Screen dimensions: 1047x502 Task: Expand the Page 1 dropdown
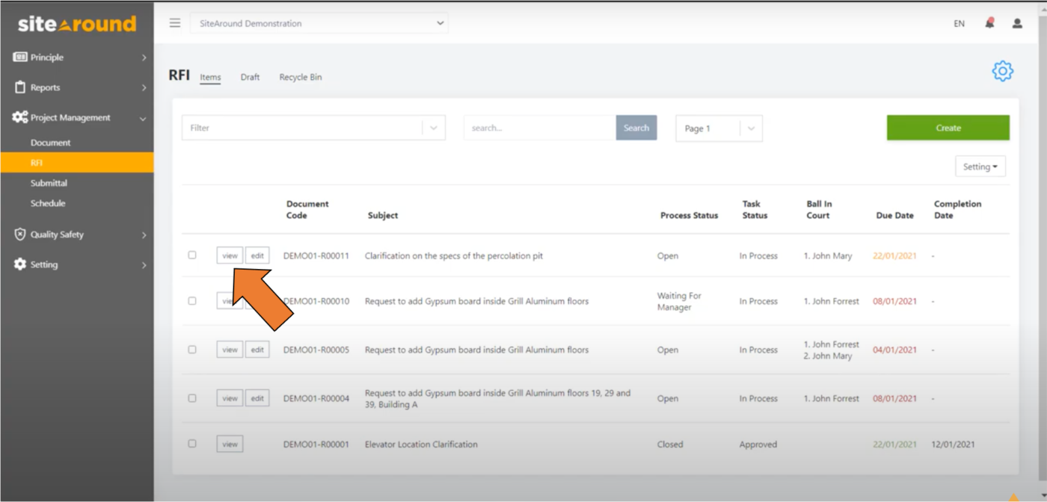tap(717, 128)
